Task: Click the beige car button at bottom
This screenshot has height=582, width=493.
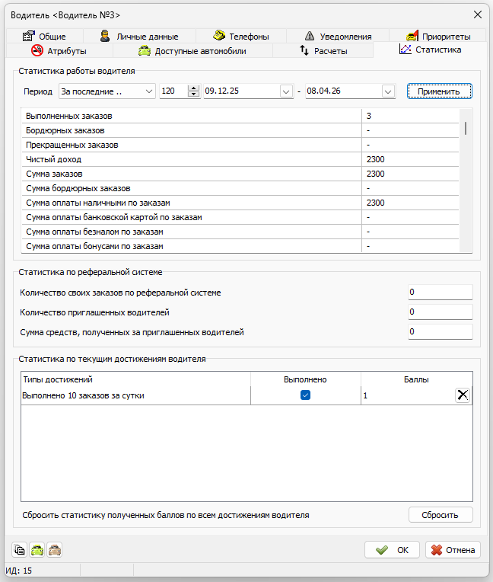Action: coord(55,550)
